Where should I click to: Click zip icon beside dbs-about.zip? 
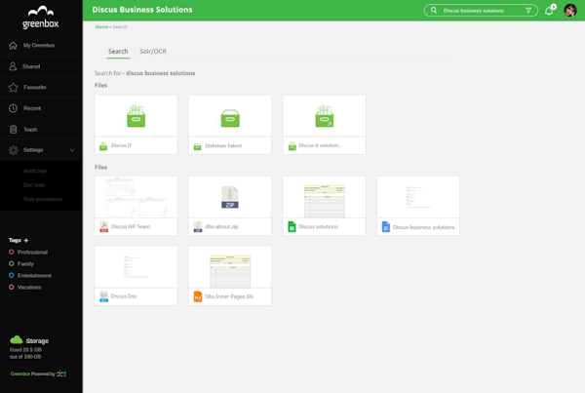[198, 226]
